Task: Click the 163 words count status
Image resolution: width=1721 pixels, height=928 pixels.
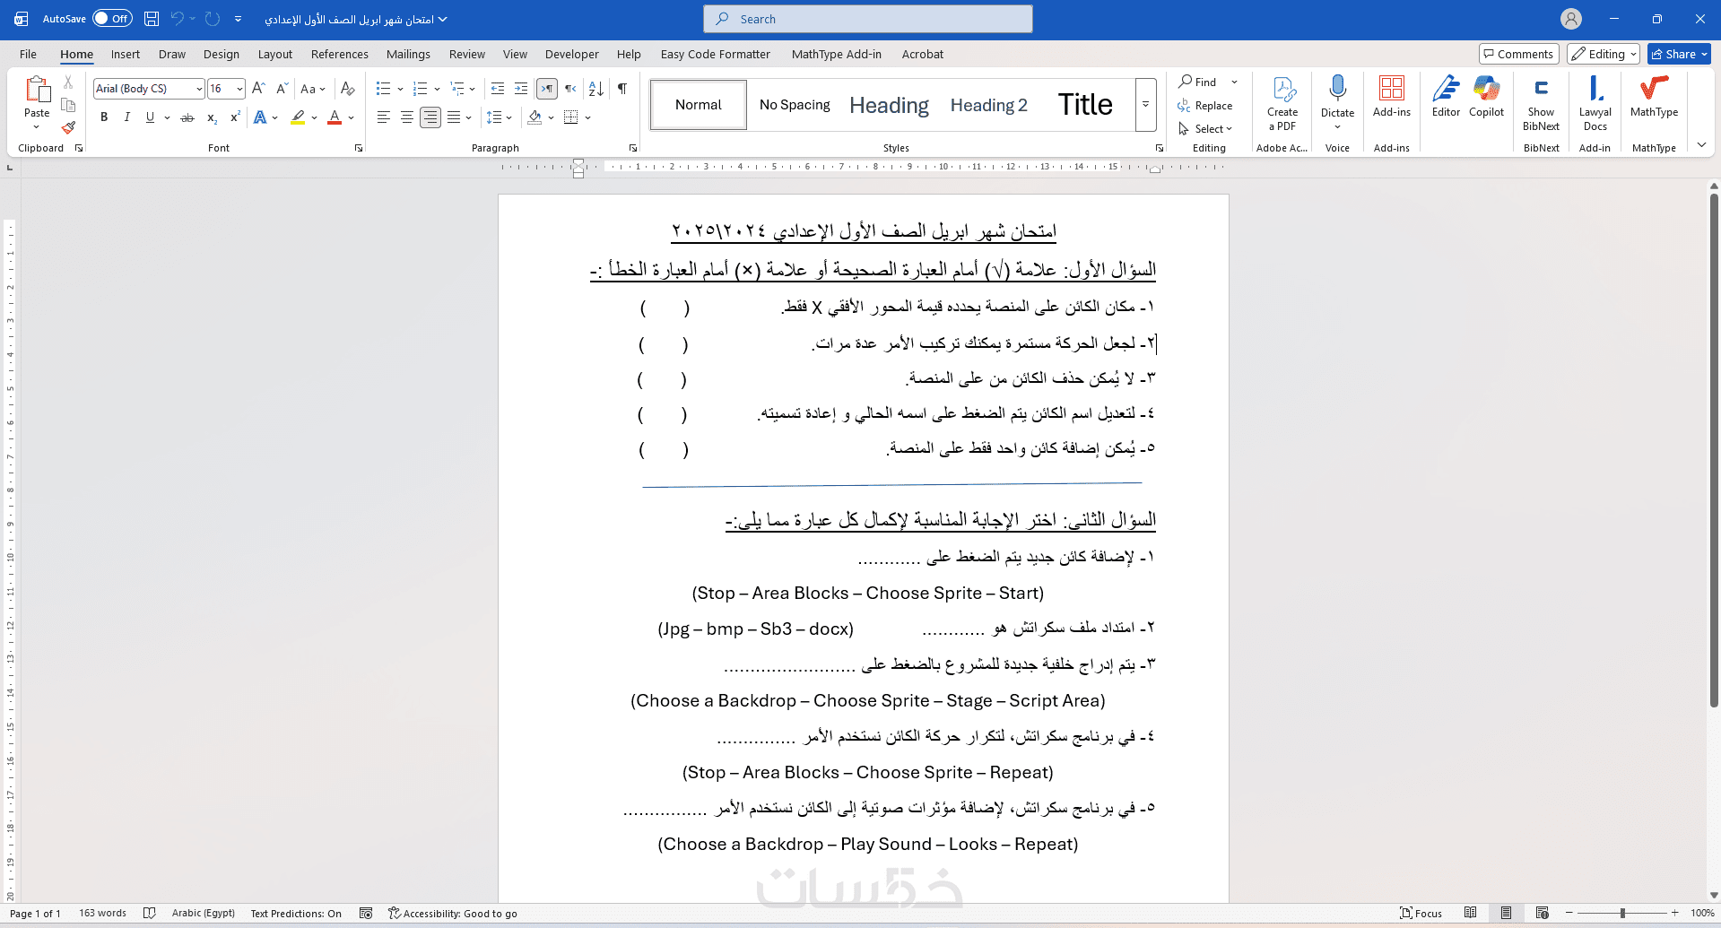Action: (x=102, y=913)
